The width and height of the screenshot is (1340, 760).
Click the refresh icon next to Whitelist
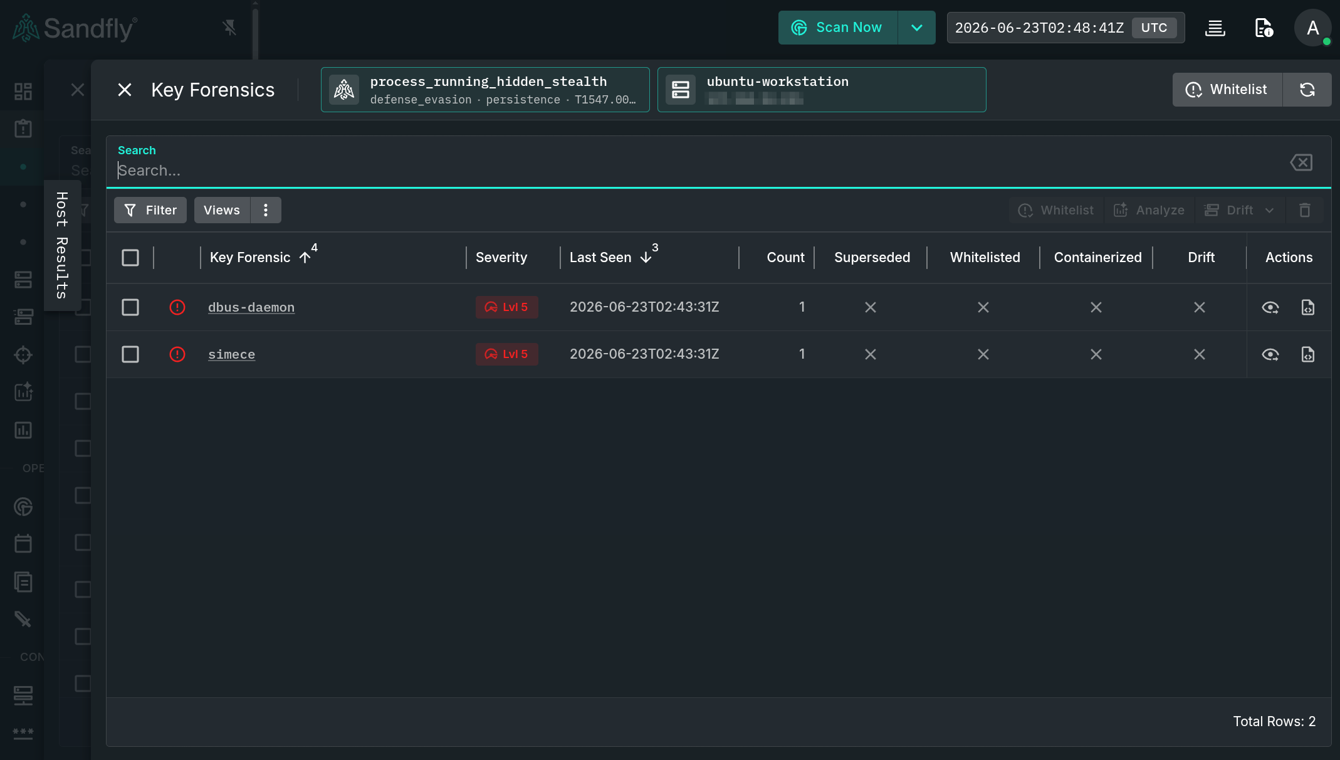click(x=1307, y=90)
